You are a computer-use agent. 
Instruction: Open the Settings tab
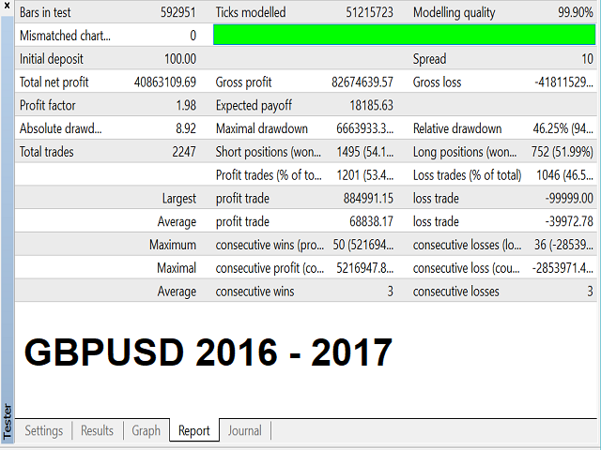pyautogui.click(x=44, y=431)
